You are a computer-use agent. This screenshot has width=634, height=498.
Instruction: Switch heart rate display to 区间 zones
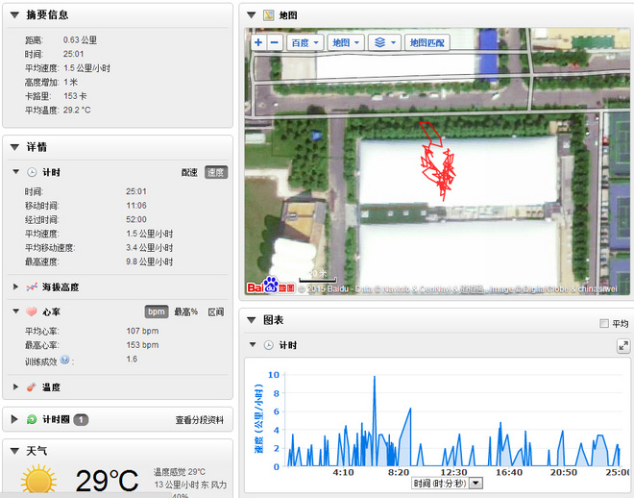tap(216, 311)
